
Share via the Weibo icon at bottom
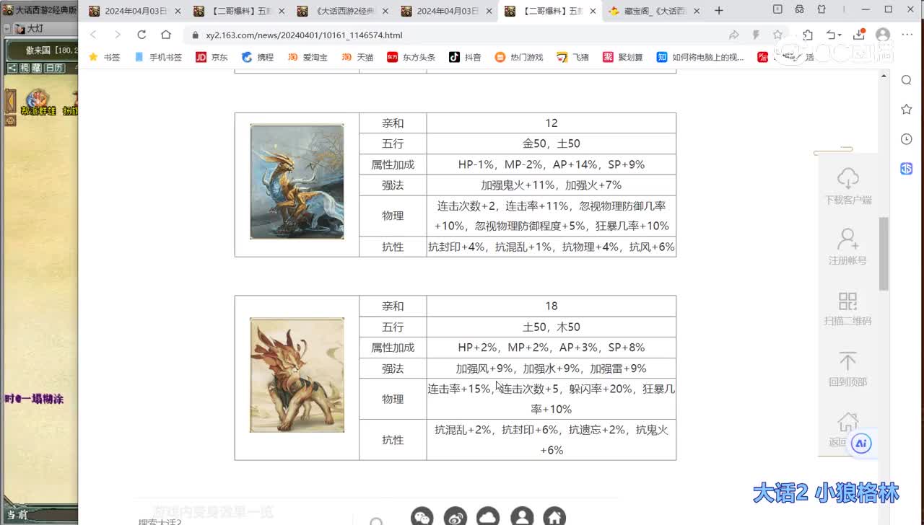(x=456, y=516)
